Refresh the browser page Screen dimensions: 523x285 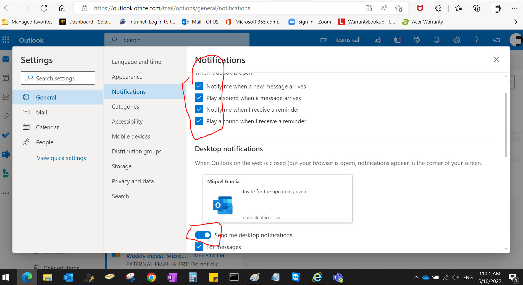(x=44, y=8)
